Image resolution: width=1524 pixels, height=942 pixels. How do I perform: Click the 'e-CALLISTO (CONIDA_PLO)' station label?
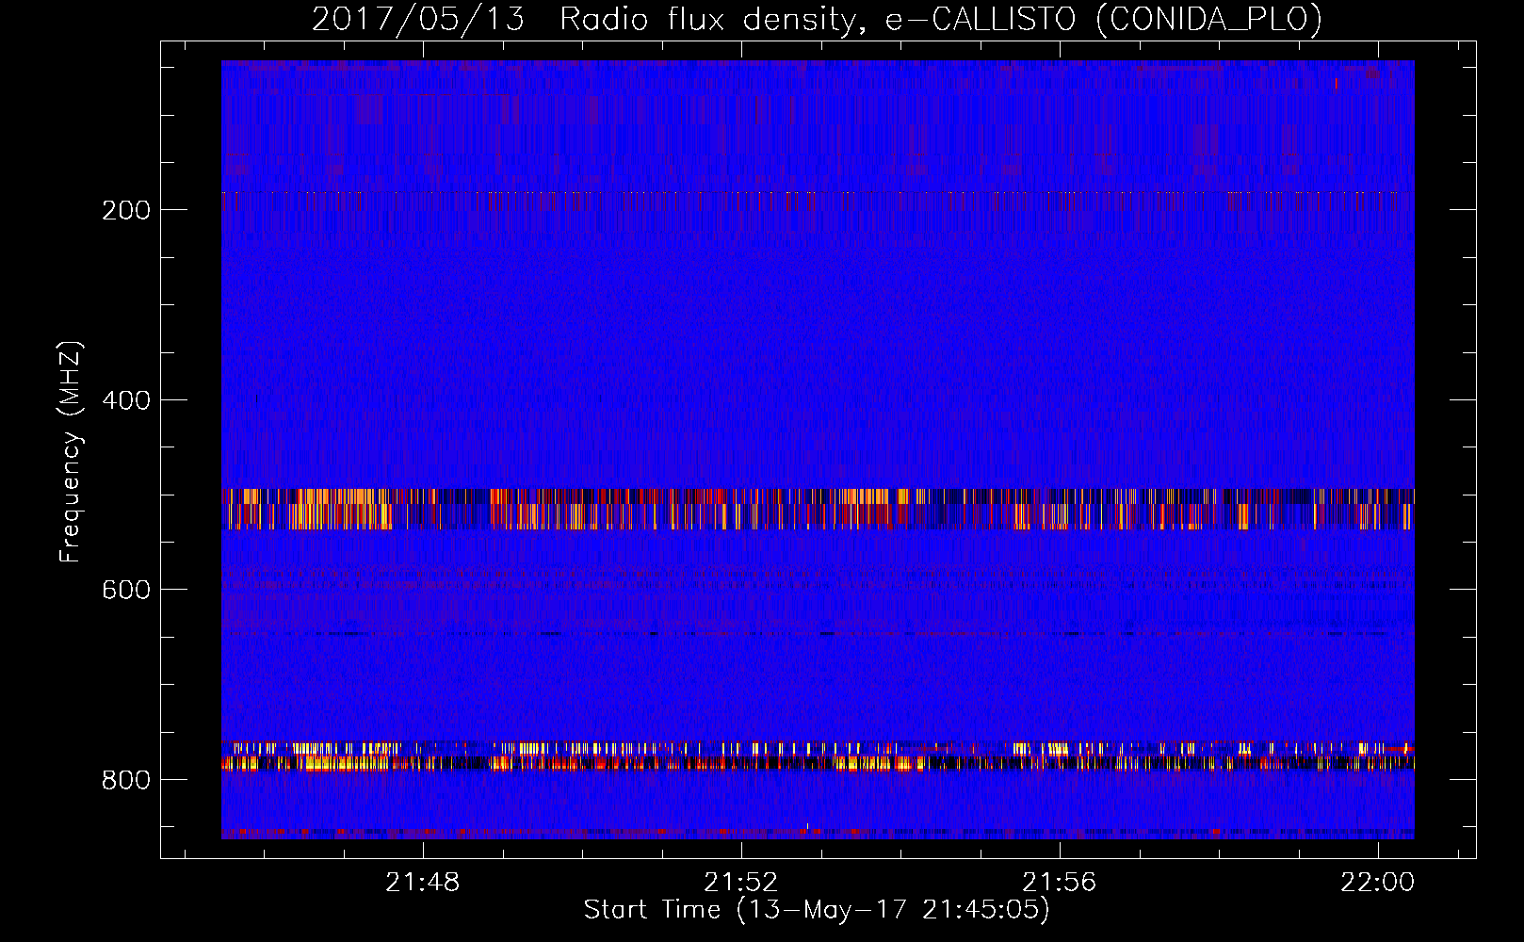click(x=1103, y=20)
